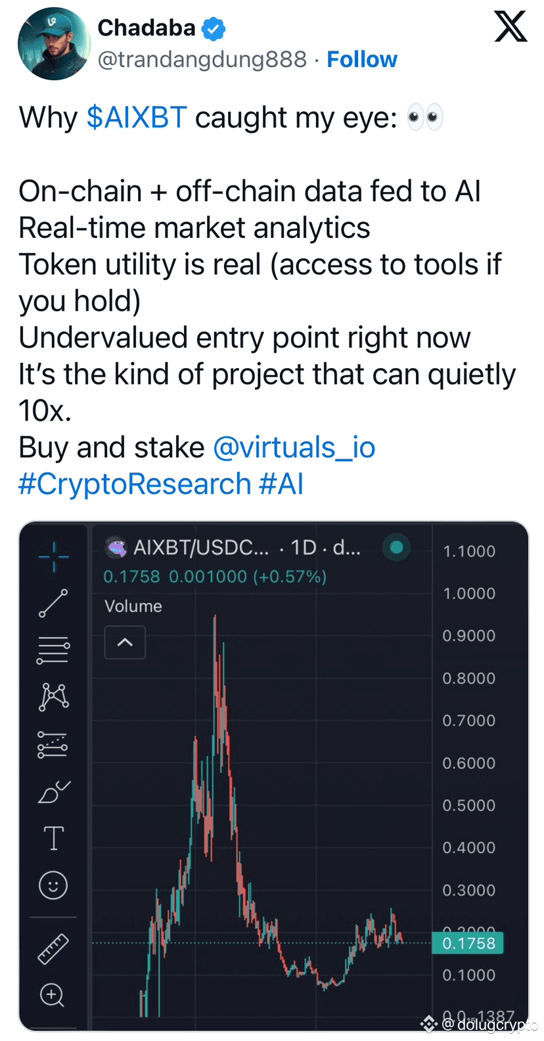
Task: Click the zoom in magnifier tool
Action: pos(53,995)
